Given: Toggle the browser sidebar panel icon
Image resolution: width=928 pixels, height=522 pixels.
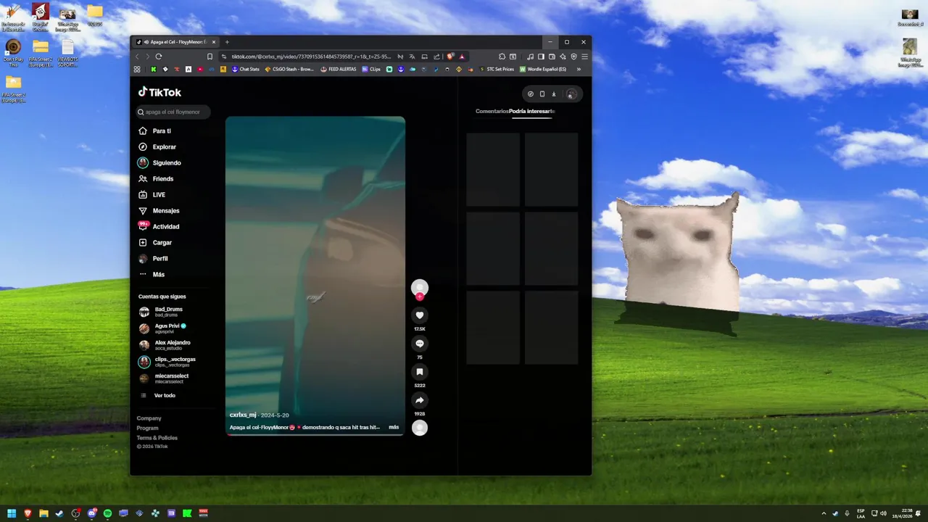Looking at the screenshot, I should click(541, 57).
